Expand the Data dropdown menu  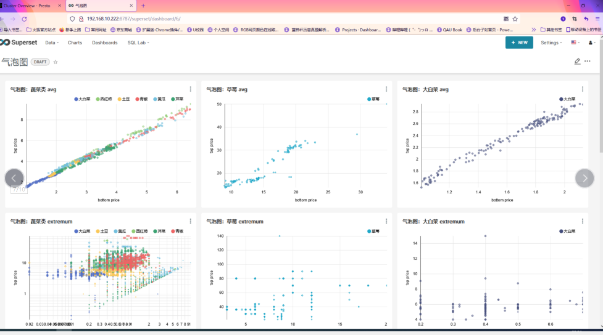coord(52,42)
